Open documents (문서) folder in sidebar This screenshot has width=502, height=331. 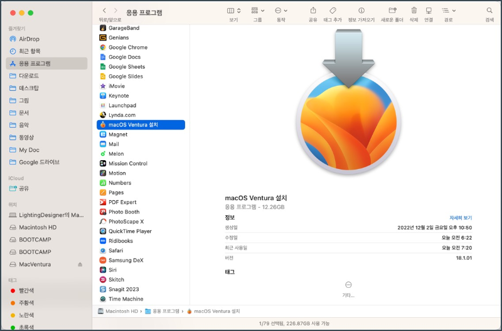point(46,113)
